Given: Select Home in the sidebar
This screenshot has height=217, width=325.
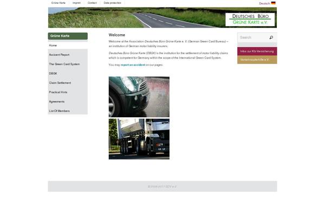Looking at the screenshot, I should tap(53, 46).
